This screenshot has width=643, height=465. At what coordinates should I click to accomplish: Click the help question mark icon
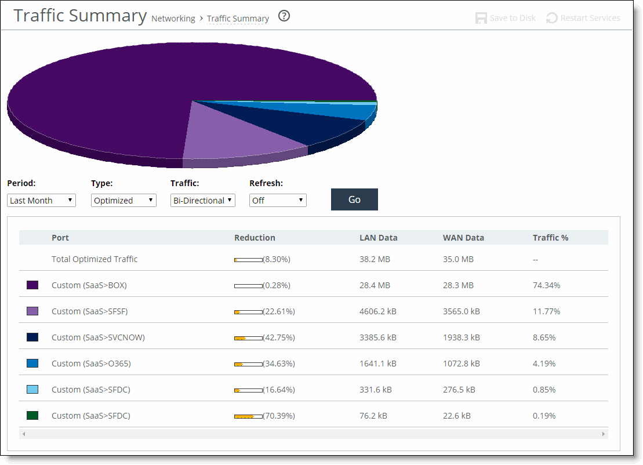click(284, 16)
